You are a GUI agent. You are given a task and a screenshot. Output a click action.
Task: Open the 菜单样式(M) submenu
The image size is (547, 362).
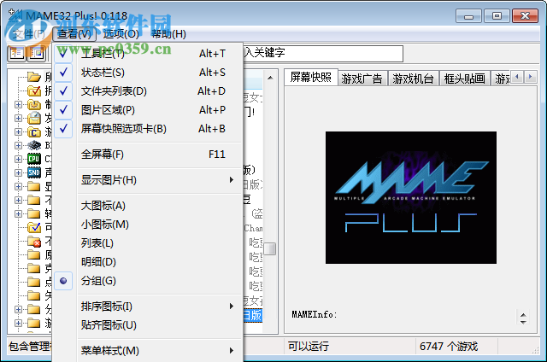coord(148,351)
